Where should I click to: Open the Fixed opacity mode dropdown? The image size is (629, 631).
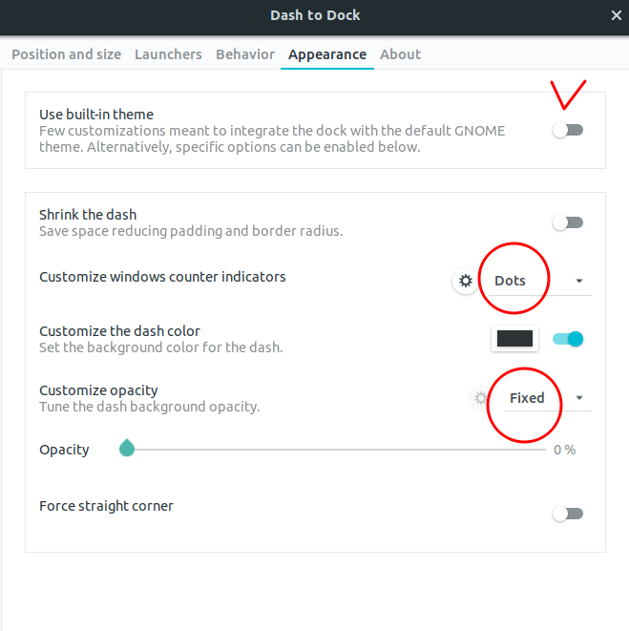548,398
